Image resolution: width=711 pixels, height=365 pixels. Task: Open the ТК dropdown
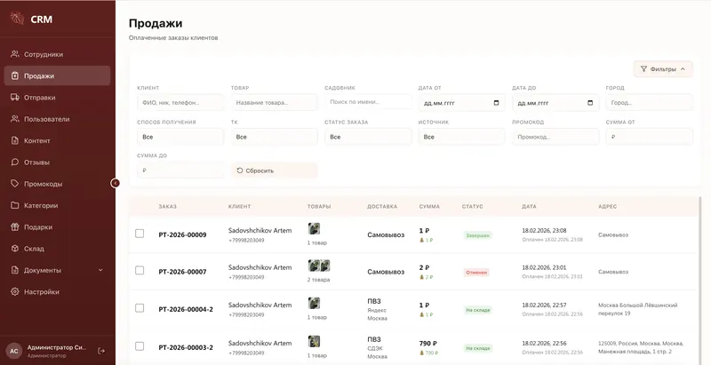click(274, 137)
